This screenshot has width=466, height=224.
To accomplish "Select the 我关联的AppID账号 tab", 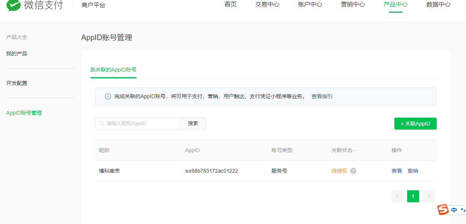I will (113, 70).
